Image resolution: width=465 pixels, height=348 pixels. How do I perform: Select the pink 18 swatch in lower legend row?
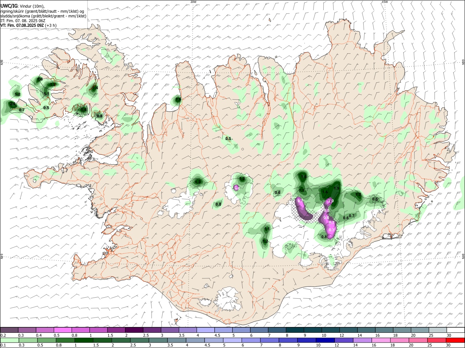click(x=399, y=340)
